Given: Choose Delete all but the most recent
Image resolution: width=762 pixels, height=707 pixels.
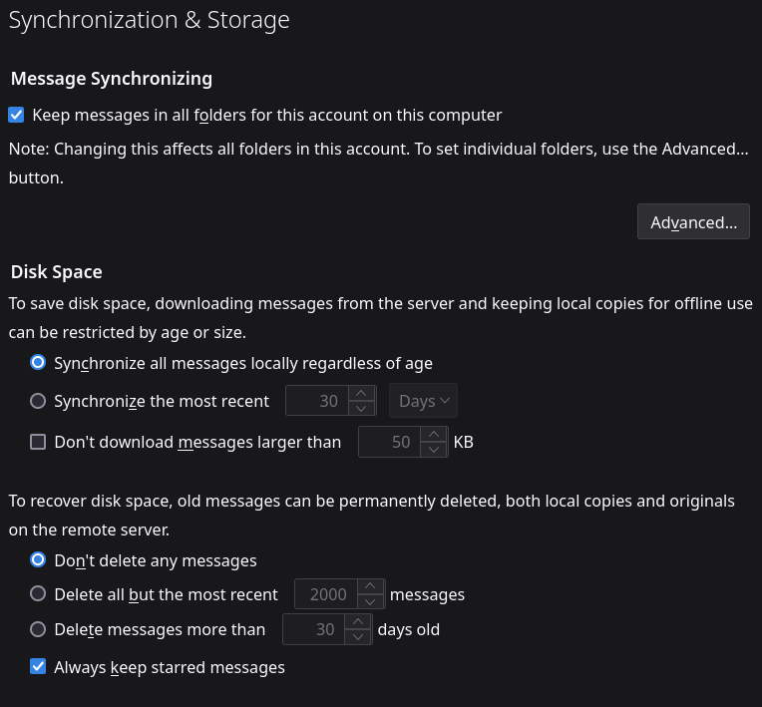Looking at the screenshot, I should [x=38, y=594].
